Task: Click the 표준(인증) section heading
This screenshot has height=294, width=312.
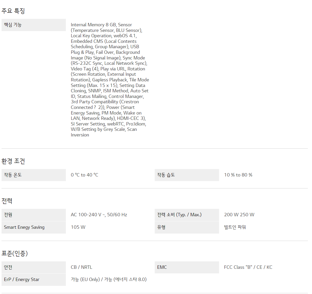Action: (15, 253)
